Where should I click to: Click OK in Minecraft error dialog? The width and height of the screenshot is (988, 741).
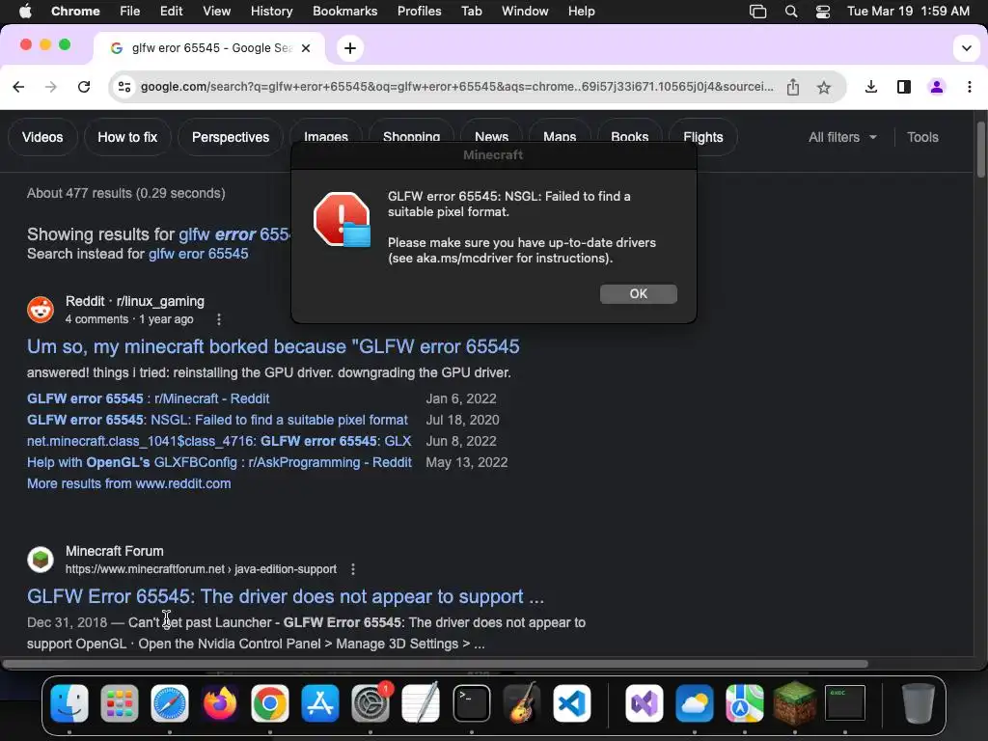tap(639, 294)
